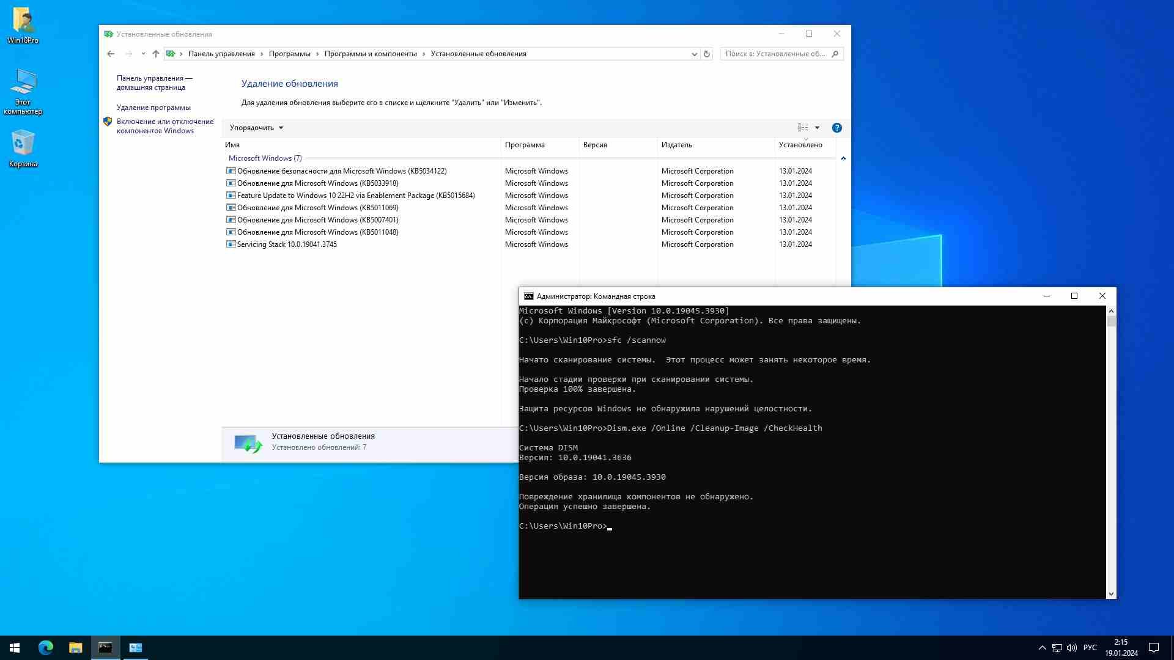Click the Command Prompt taskbar icon

105,647
